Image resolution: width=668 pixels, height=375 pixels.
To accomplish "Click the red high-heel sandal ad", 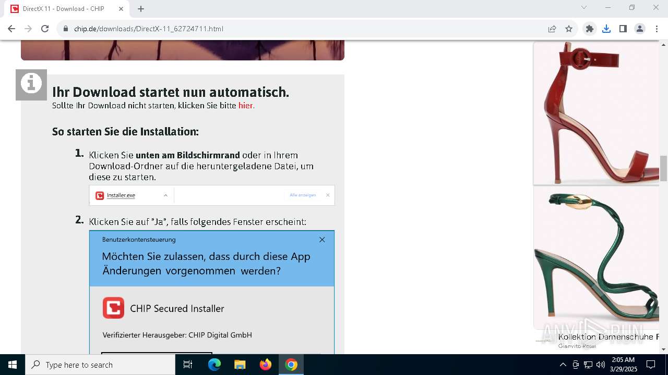I will (596, 113).
